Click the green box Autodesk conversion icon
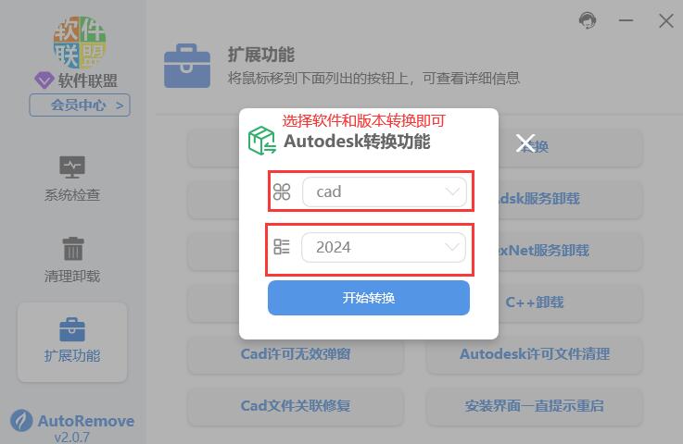 tap(261, 141)
